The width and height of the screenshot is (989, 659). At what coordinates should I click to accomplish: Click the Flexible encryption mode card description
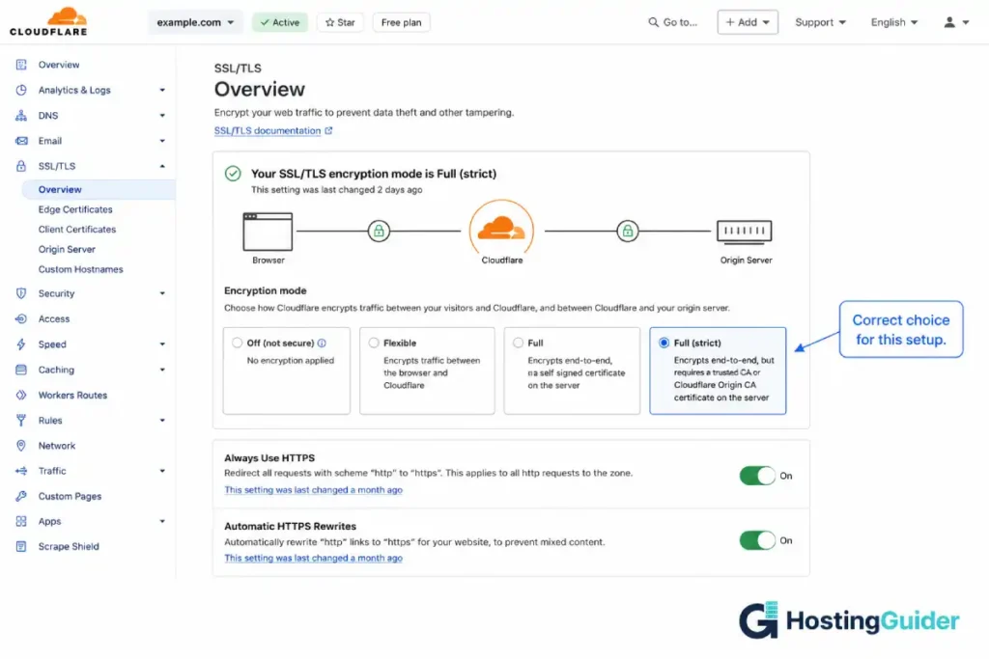click(x=432, y=372)
